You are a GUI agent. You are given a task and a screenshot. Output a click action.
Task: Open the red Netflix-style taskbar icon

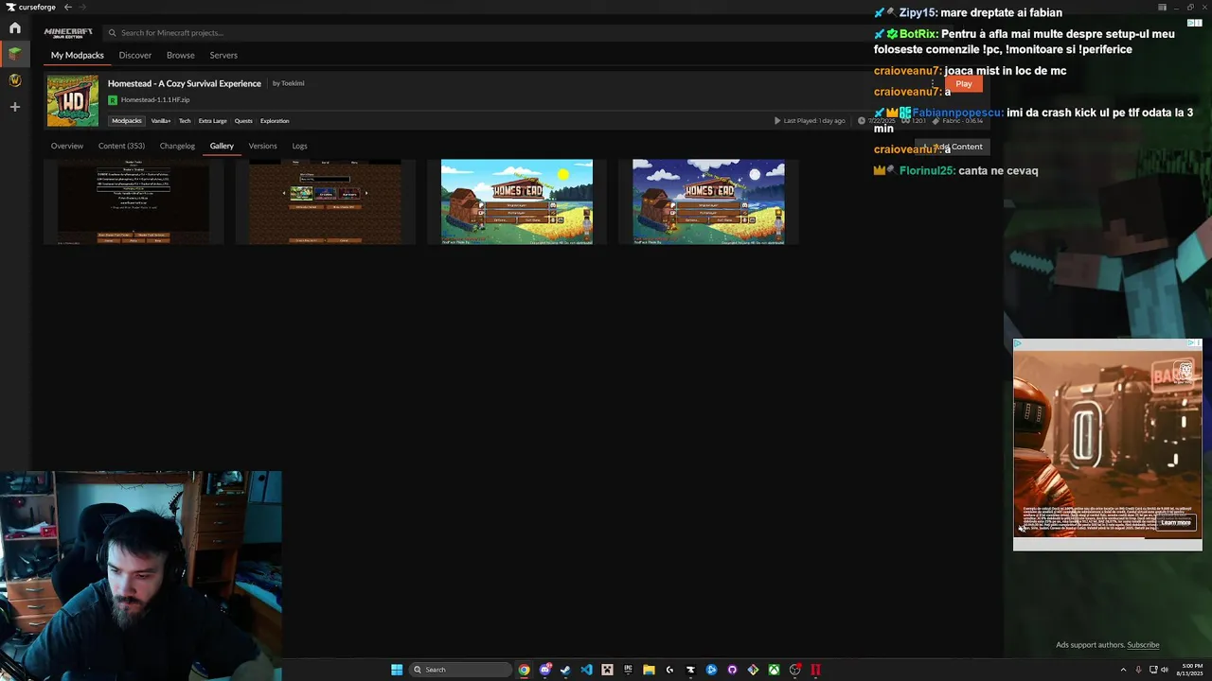point(815,670)
